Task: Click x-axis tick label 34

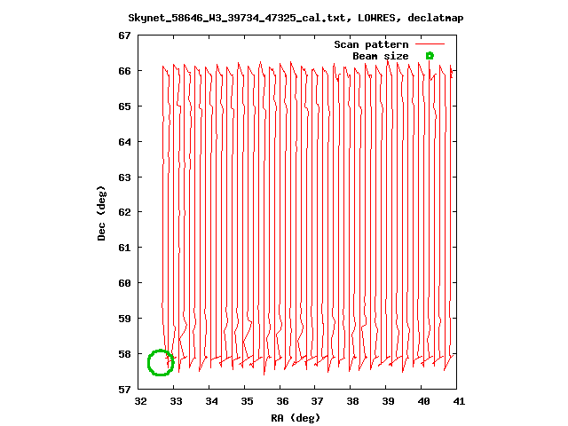Action: coord(211,401)
